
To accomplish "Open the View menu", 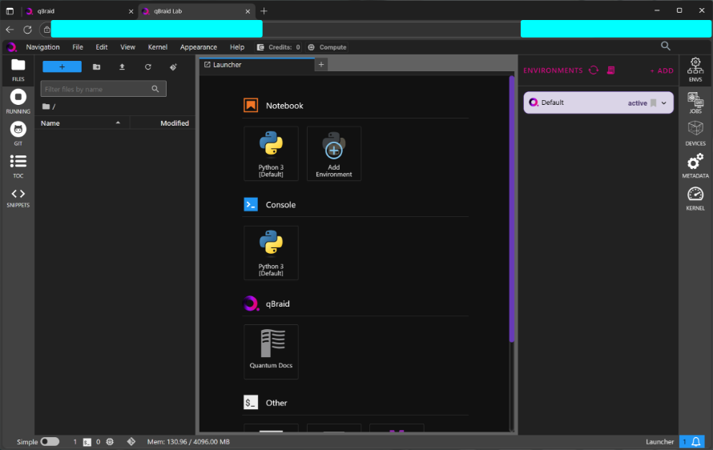I will (127, 46).
